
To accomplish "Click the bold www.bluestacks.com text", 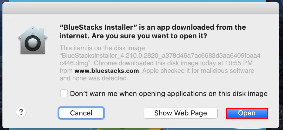I will pos(106,71).
